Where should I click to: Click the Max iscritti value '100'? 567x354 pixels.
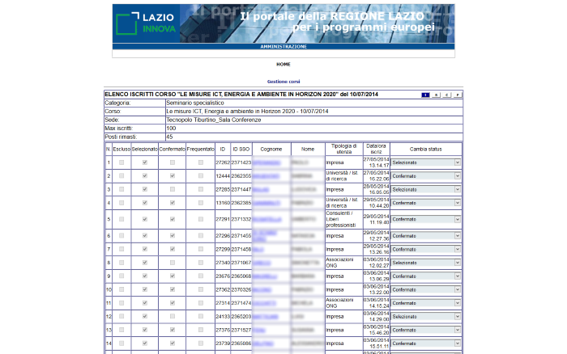click(171, 129)
